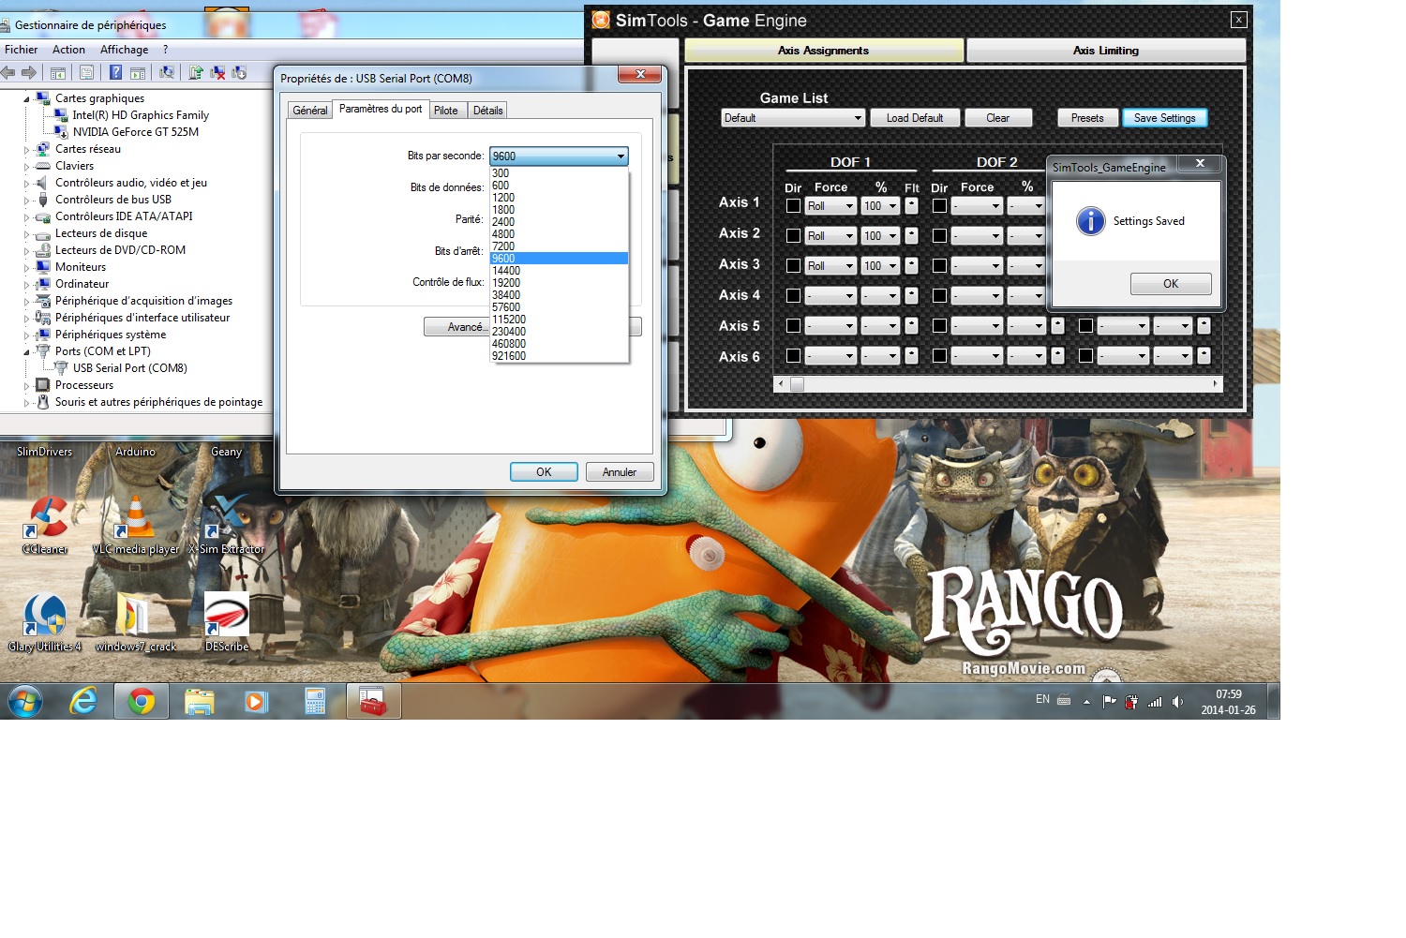The image size is (1406, 938).
Task: Open the DEScribe desktop shortcut
Action: pyautogui.click(x=226, y=621)
